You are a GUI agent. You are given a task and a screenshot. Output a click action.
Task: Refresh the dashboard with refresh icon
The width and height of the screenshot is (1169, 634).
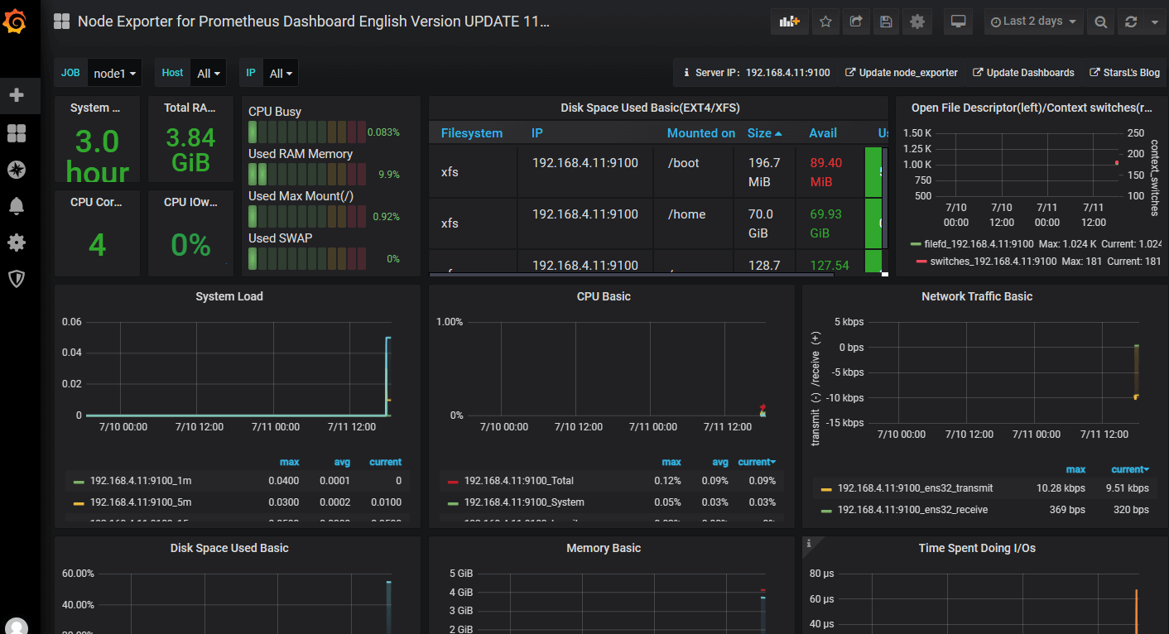point(1131,22)
